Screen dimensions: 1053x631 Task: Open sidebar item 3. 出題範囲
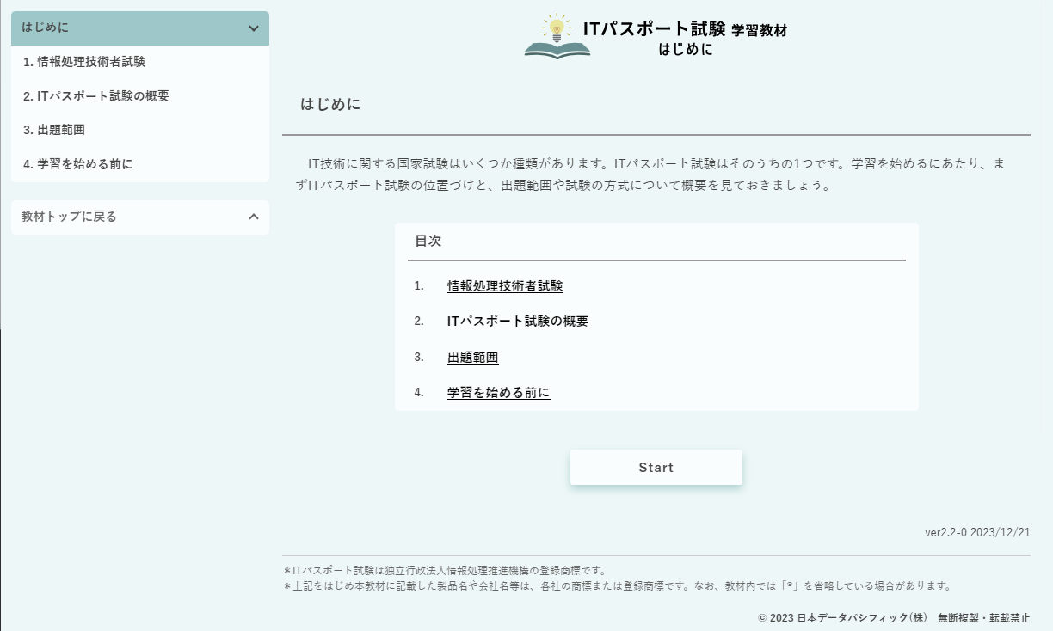[x=140, y=130]
